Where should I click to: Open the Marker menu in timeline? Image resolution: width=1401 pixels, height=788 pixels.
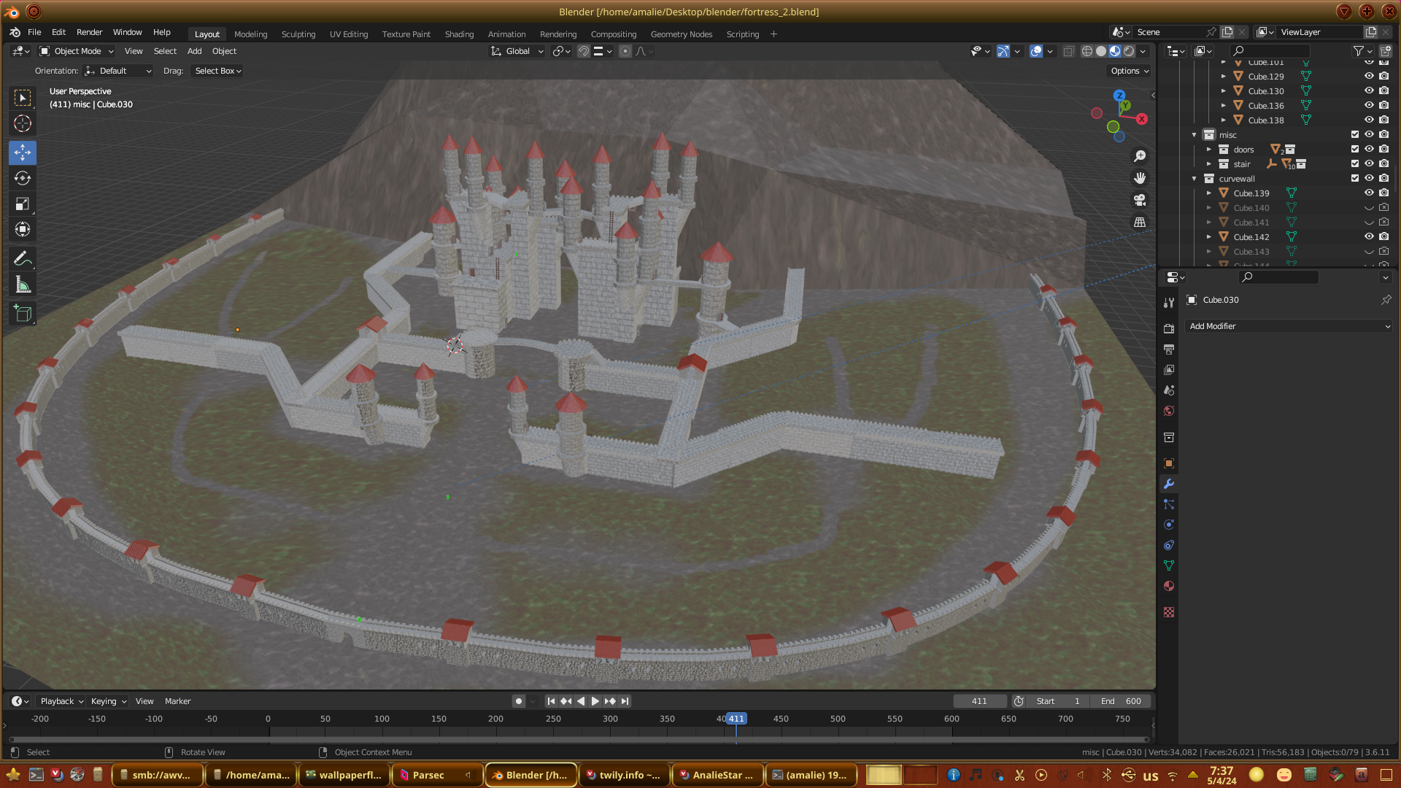177,701
